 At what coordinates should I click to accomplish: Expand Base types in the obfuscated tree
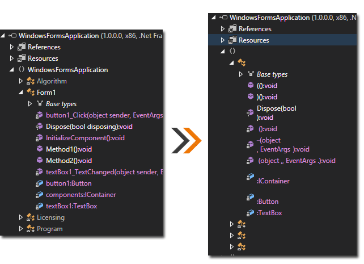pyautogui.click(x=241, y=74)
